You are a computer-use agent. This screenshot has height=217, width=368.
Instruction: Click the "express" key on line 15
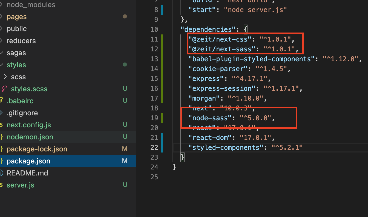tap(206, 78)
